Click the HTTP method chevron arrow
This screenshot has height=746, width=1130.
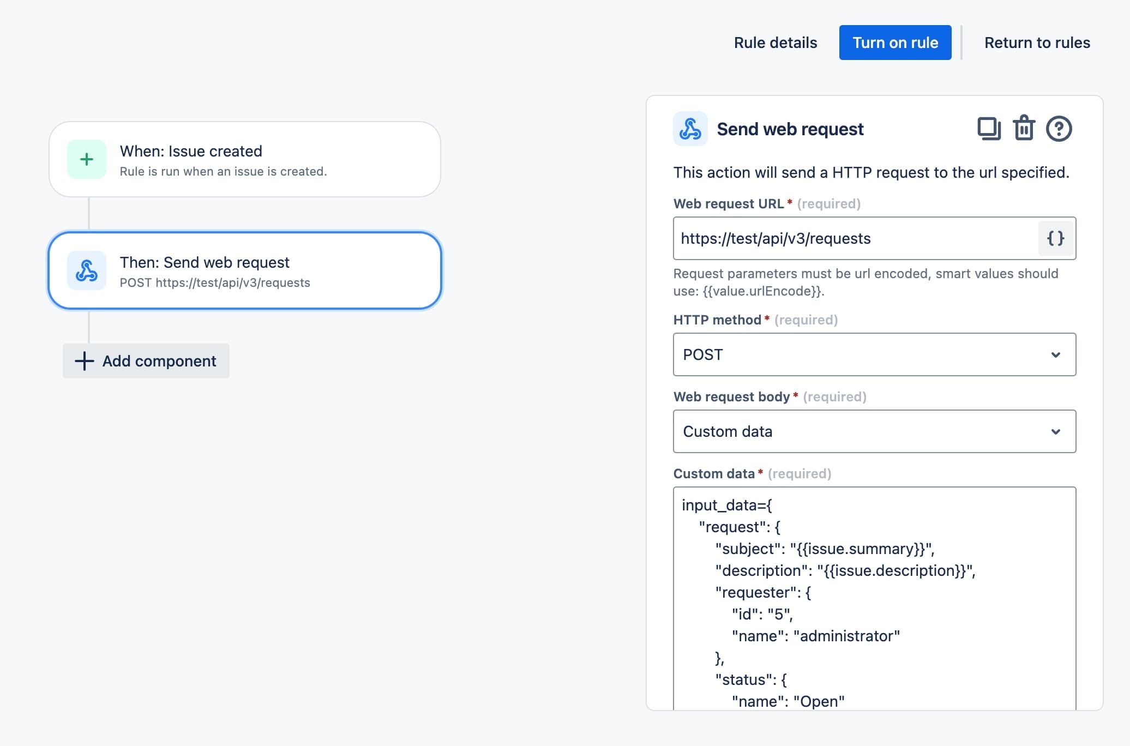point(1056,355)
